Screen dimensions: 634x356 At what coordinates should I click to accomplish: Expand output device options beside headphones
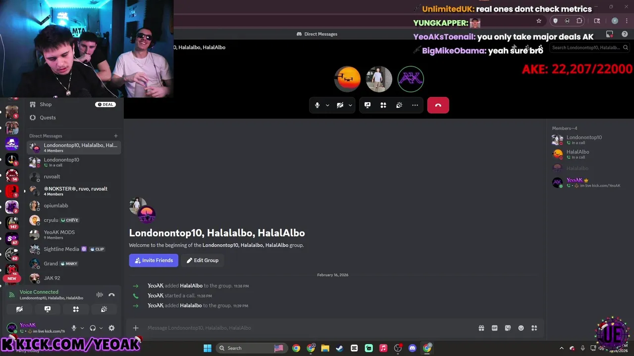101,328
